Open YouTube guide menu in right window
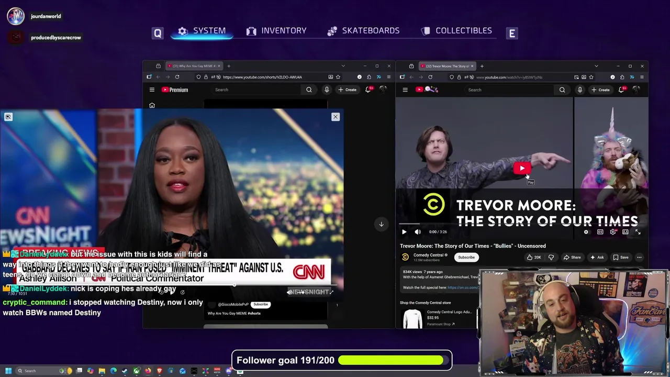Image resolution: width=670 pixels, height=377 pixels. (405, 90)
